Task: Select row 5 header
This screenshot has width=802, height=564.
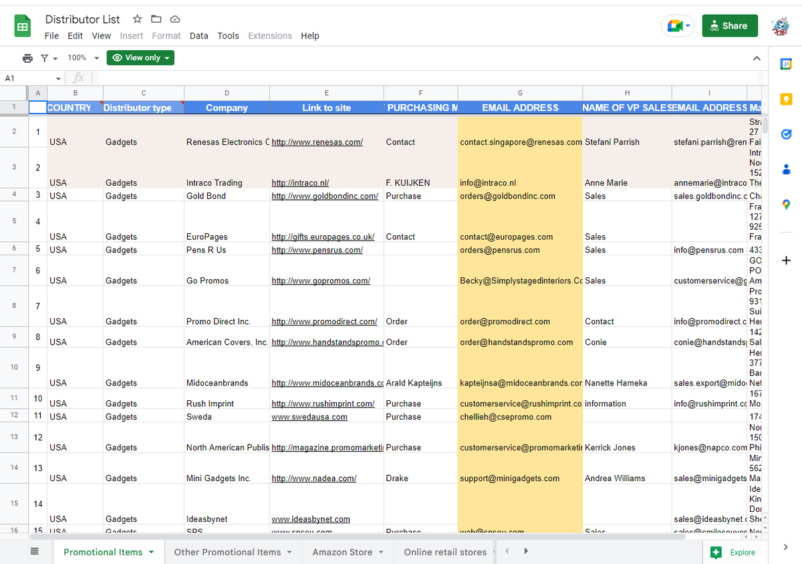Action: [x=14, y=221]
